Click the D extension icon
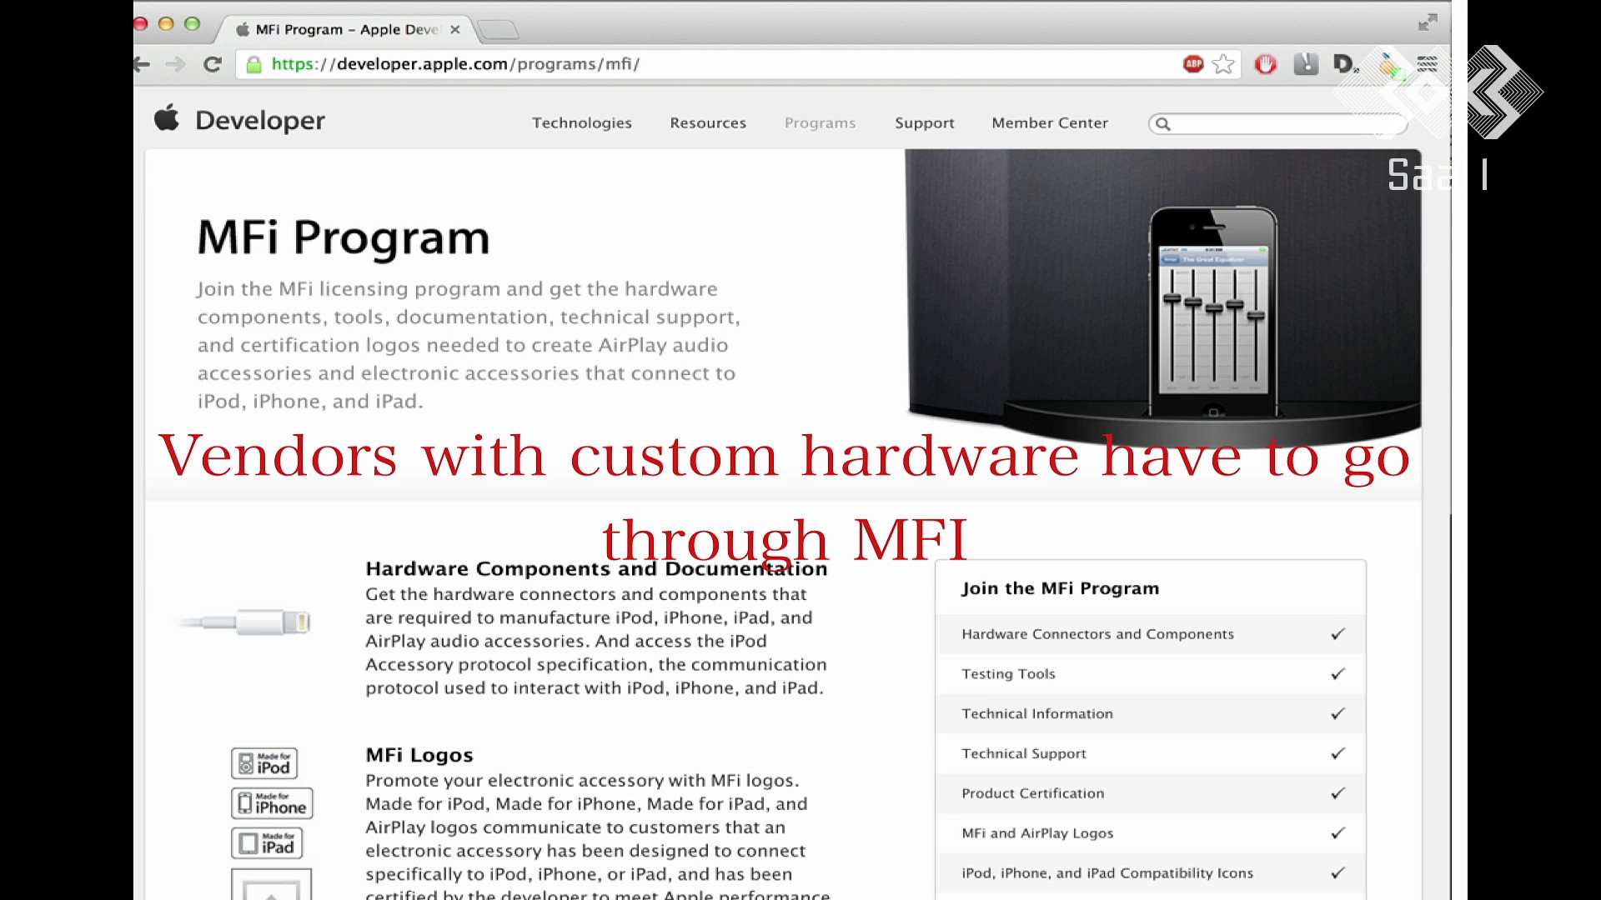Viewport: 1601px width, 900px height. [1345, 64]
